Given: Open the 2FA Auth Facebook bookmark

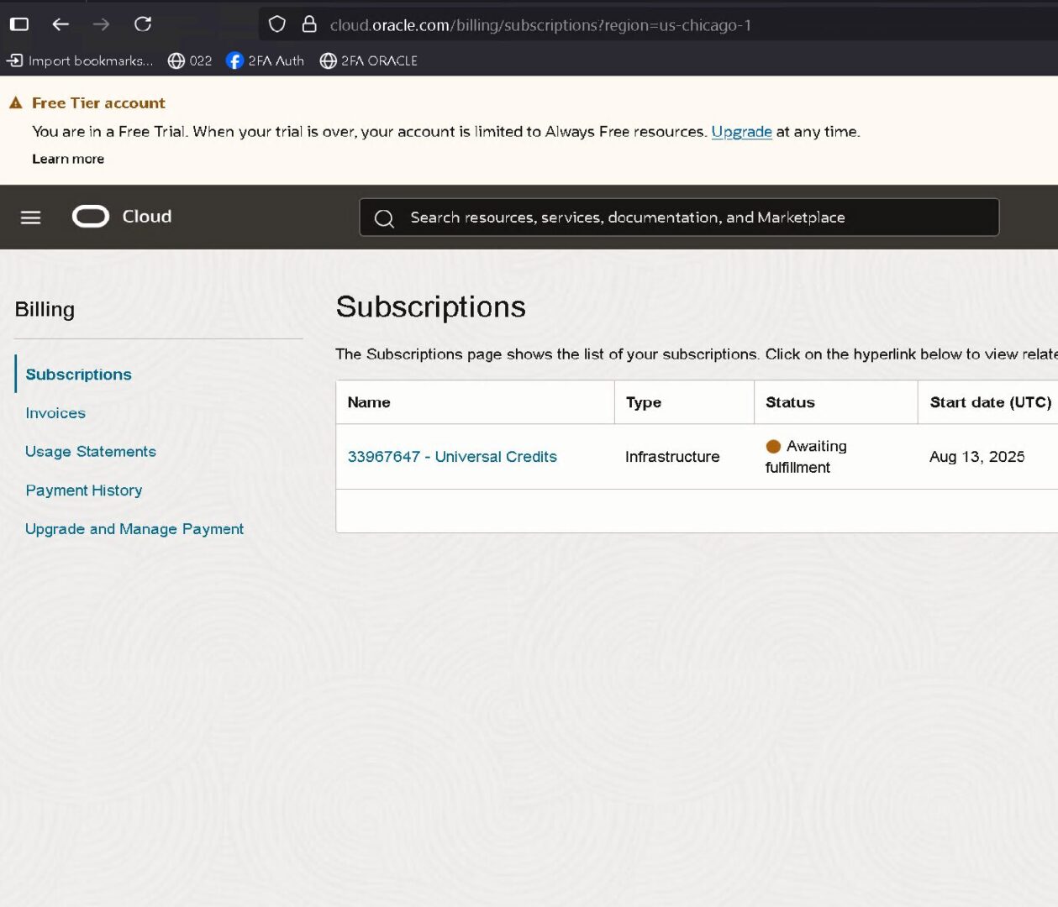Looking at the screenshot, I should [x=265, y=60].
